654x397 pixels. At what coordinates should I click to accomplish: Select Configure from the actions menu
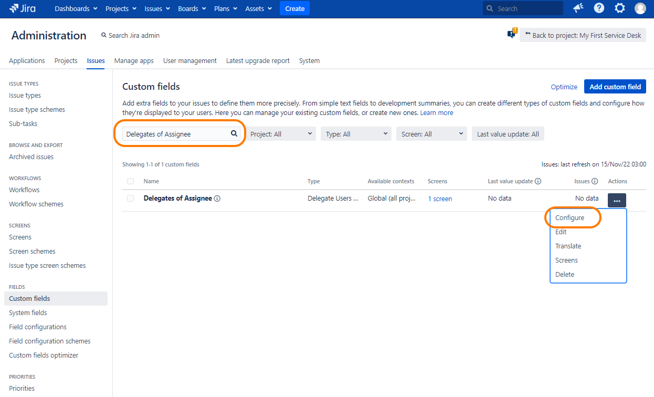tap(569, 217)
